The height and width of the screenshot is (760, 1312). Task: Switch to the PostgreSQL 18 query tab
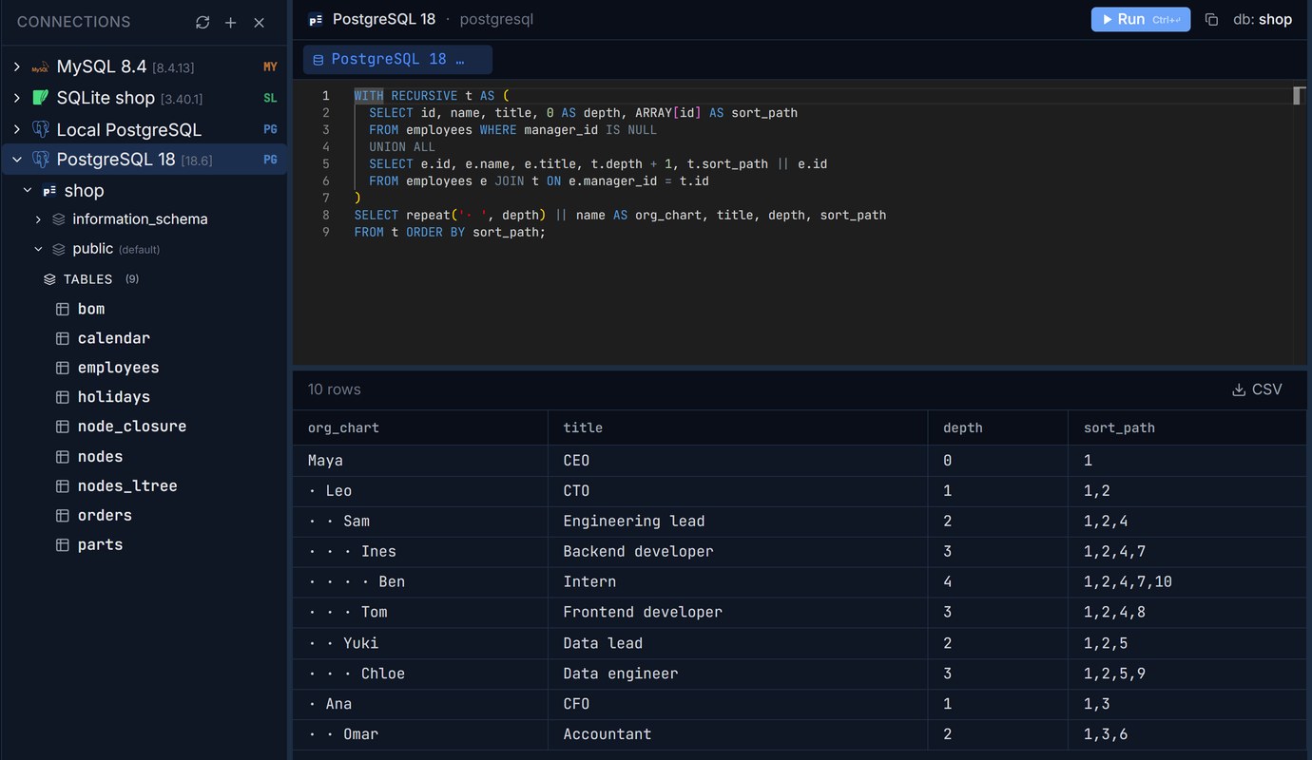pyautogui.click(x=397, y=59)
